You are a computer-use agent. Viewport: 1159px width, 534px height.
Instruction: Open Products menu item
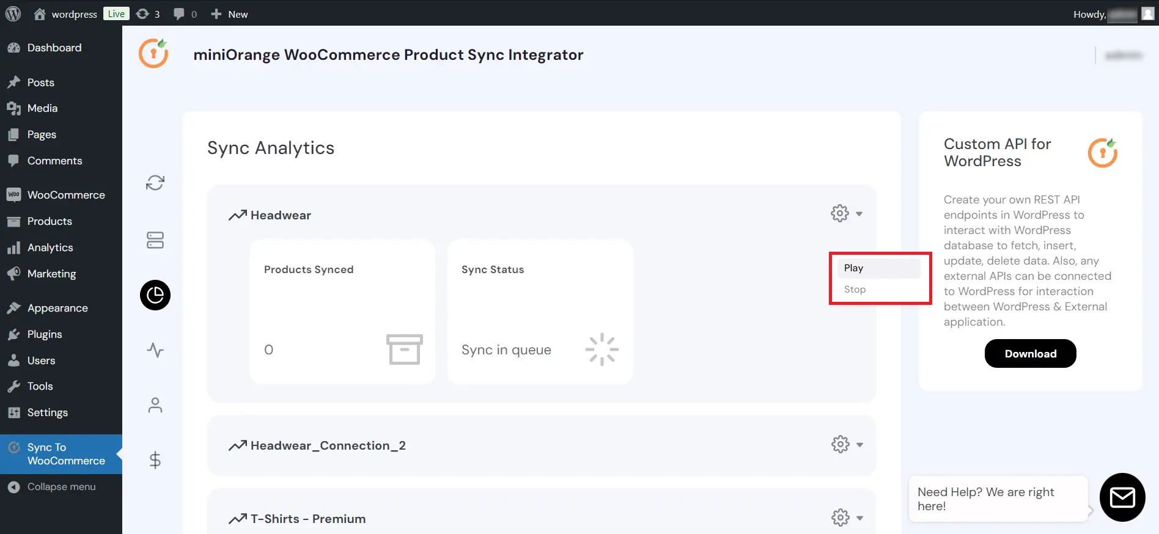[61, 221]
